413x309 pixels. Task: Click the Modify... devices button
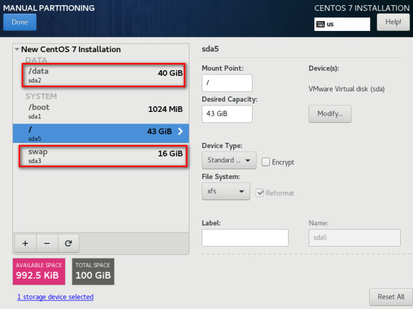tap(330, 114)
